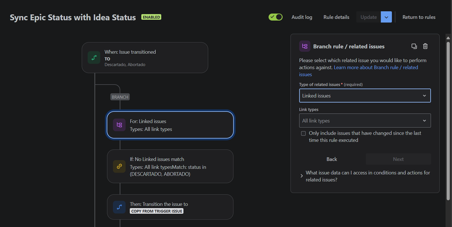Expand 'What issue data can I access' section
Screen dimensions: 452x227
pyautogui.click(x=302, y=176)
